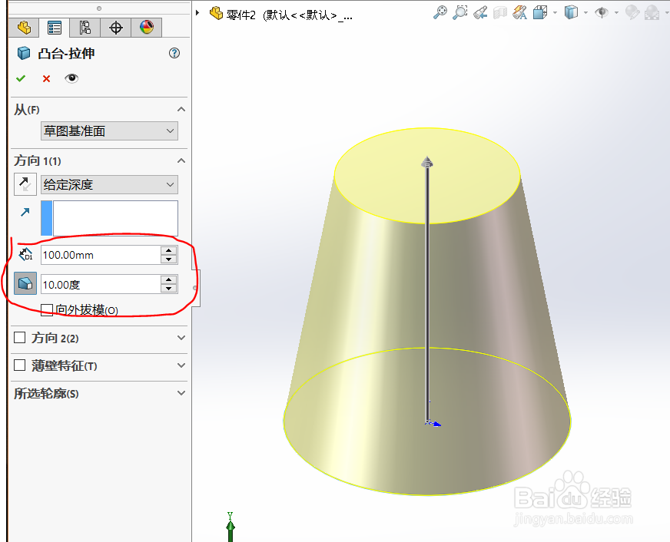Viewport: 670px width, 542px height.
Task: Enable the 向外拔模(O) checkbox
Action: (47, 310)
